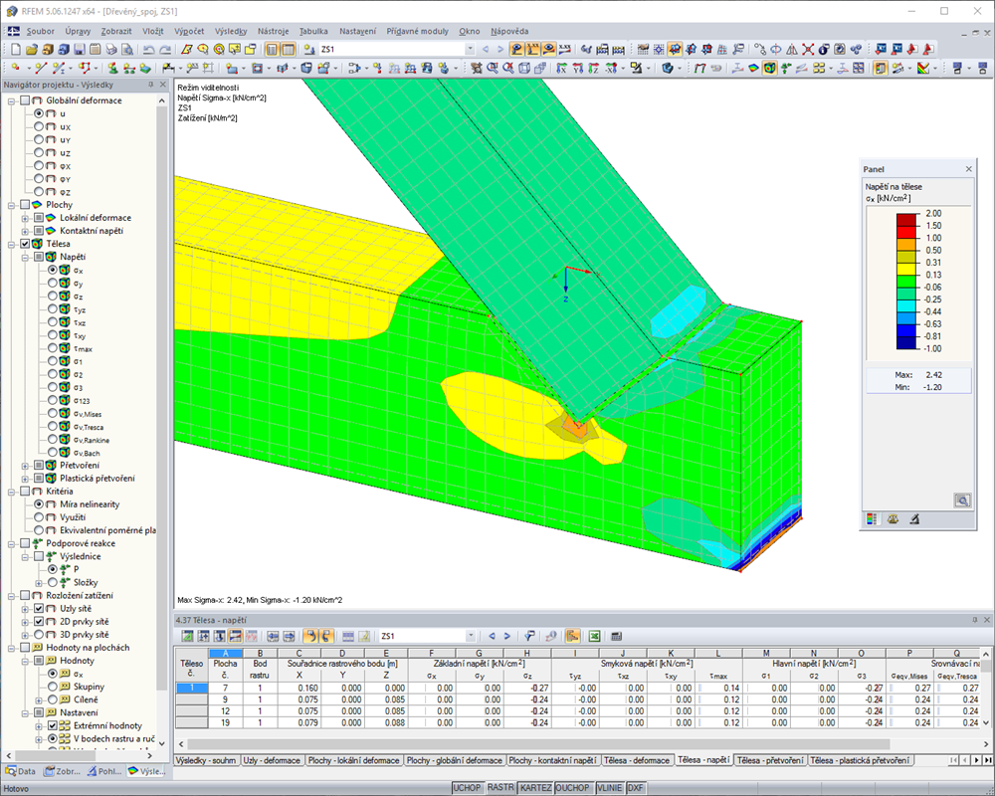Screen dimensions: 995x796
Task: Click the solid stresses colored cube toolbar icon
Action: pyautogui.click(x=770, y=68)
